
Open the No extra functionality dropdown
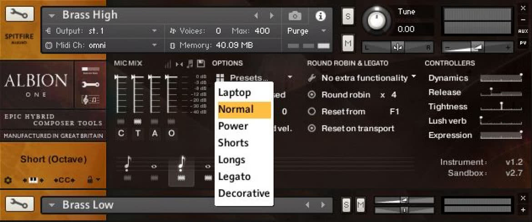click(x=413, y=77)
